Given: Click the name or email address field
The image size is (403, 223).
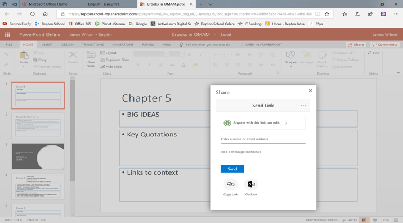Looking at the screenshot, I should [x=263, y=139].
